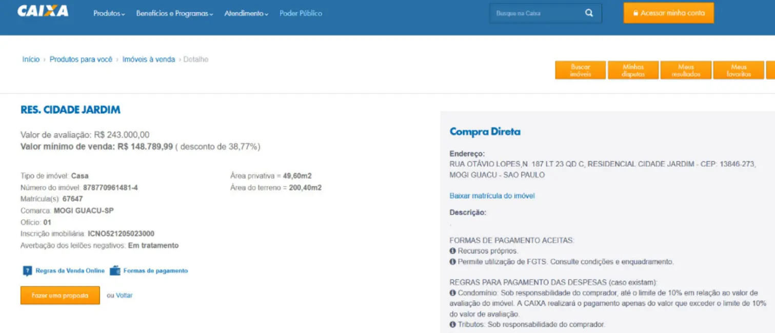This screenshot has height=333, width=775.
Task: Open the Meus favoritos tab
Action: click(739, 71)
